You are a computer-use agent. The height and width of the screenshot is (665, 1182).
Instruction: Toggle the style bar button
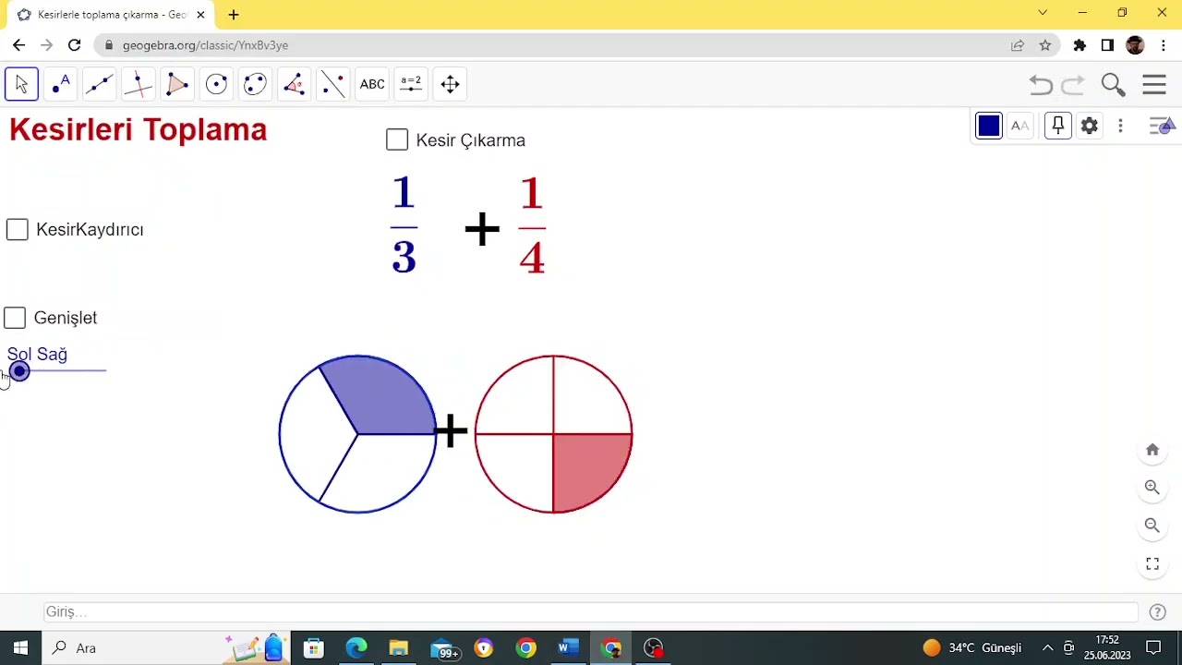click(x=1162, y=126)
